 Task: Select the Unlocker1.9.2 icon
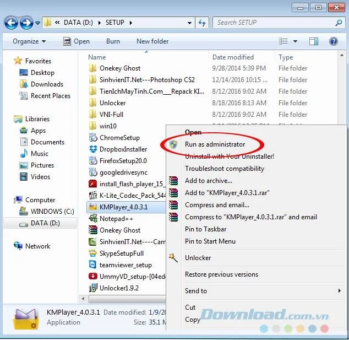tap(93, 288)
